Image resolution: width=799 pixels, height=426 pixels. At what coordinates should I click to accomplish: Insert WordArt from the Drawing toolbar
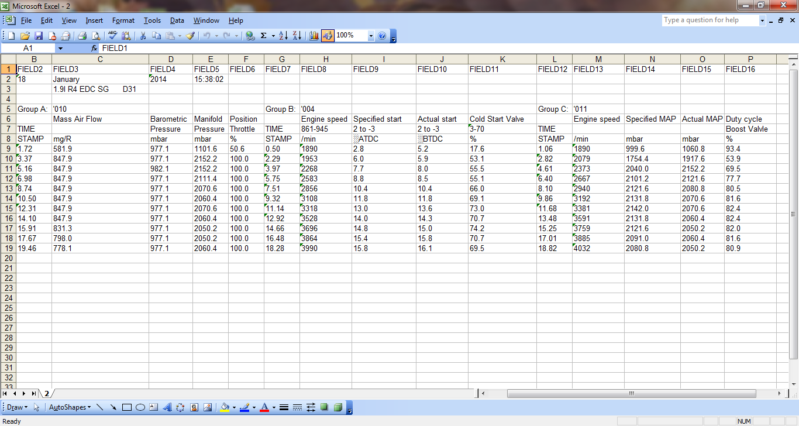click(167, 407)
